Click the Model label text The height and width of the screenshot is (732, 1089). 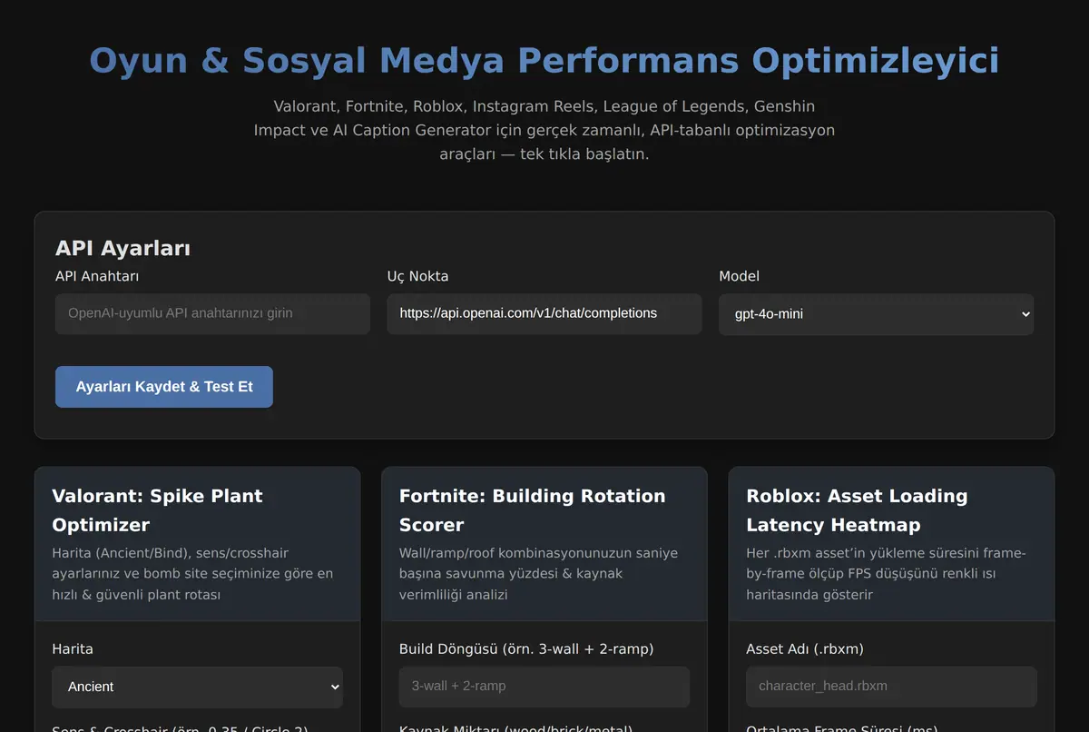point(740,276)
